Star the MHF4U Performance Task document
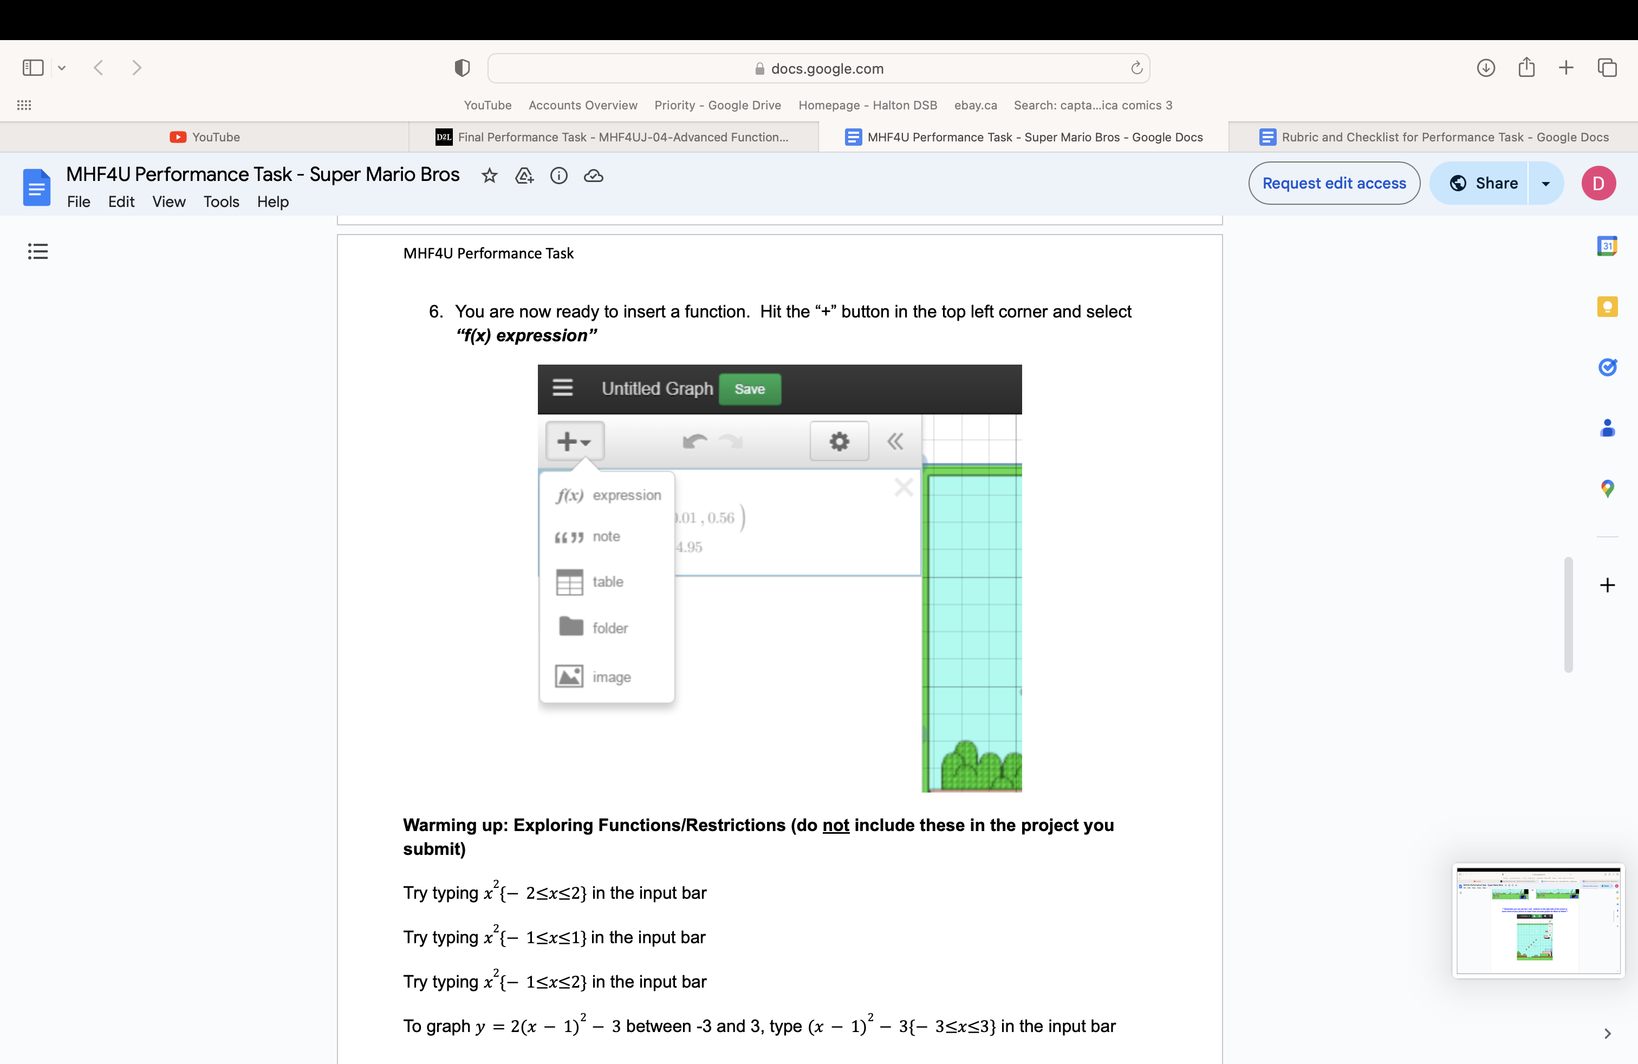Screen dimensions: 1638x1064 point(489,176)
